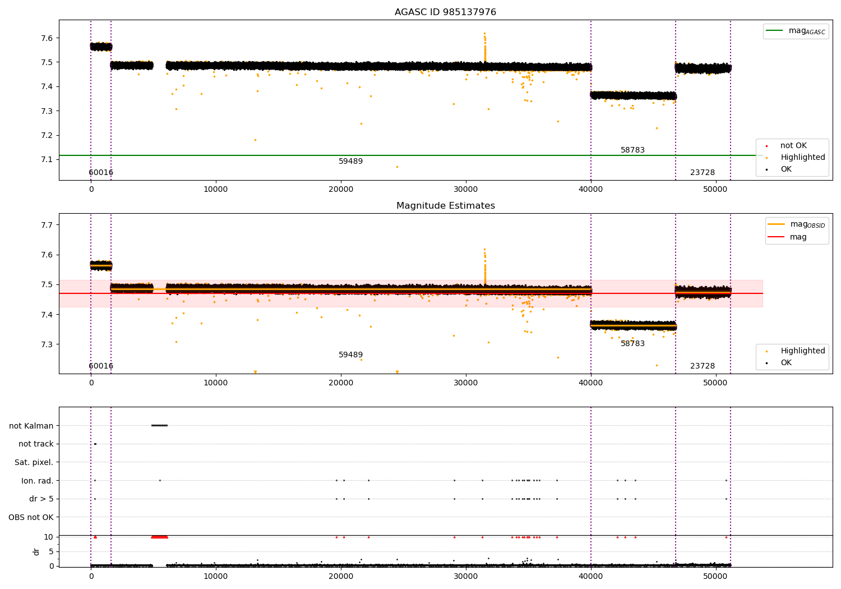Click the 7.2 y-axis tick label
The height and width of the screenshot is (589, 841).
tap(47, 136)
